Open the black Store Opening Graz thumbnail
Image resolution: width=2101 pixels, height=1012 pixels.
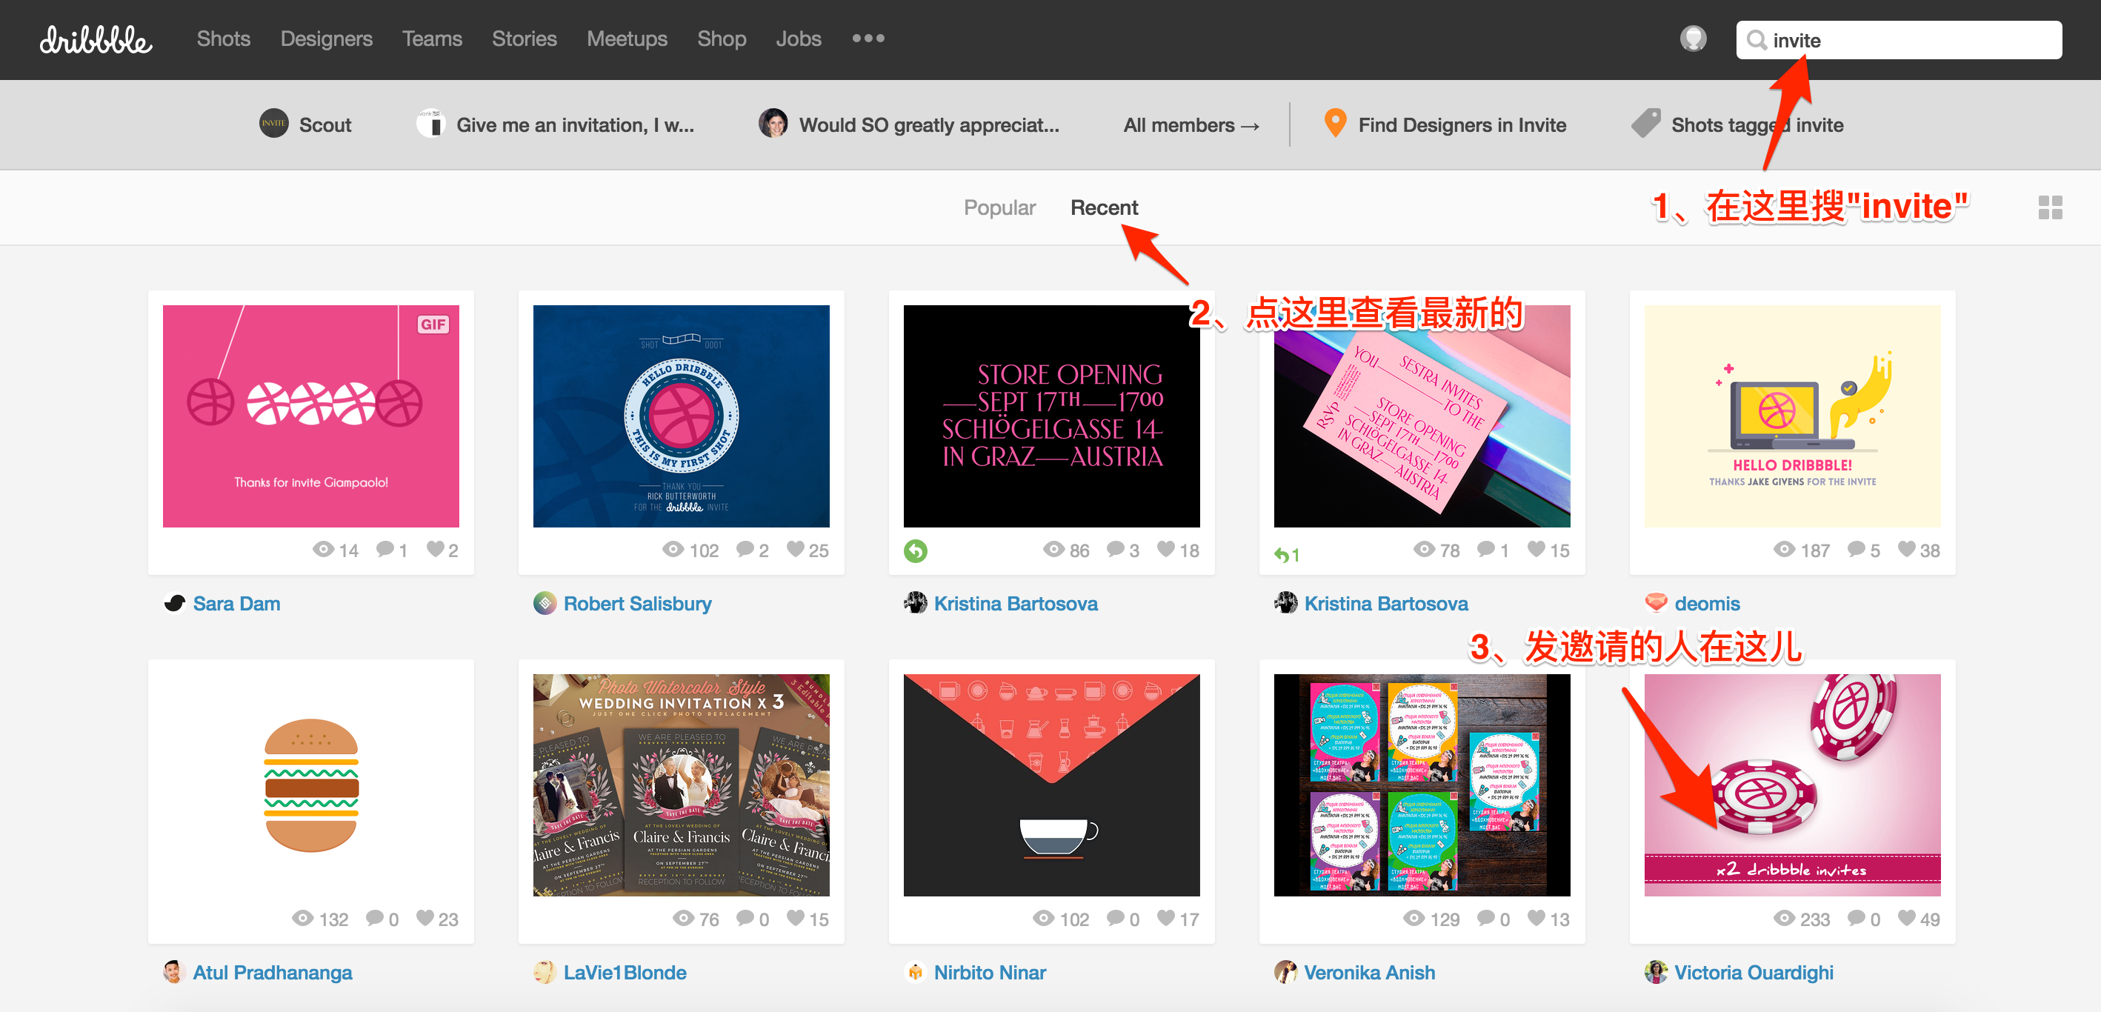point(1051,416)
